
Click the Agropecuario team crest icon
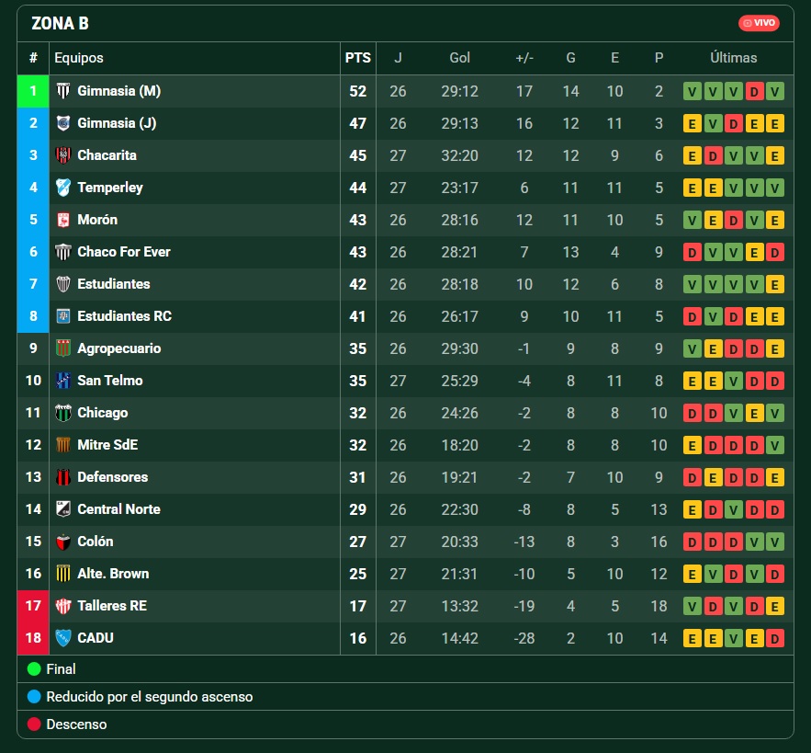click(x=63, y=348)
